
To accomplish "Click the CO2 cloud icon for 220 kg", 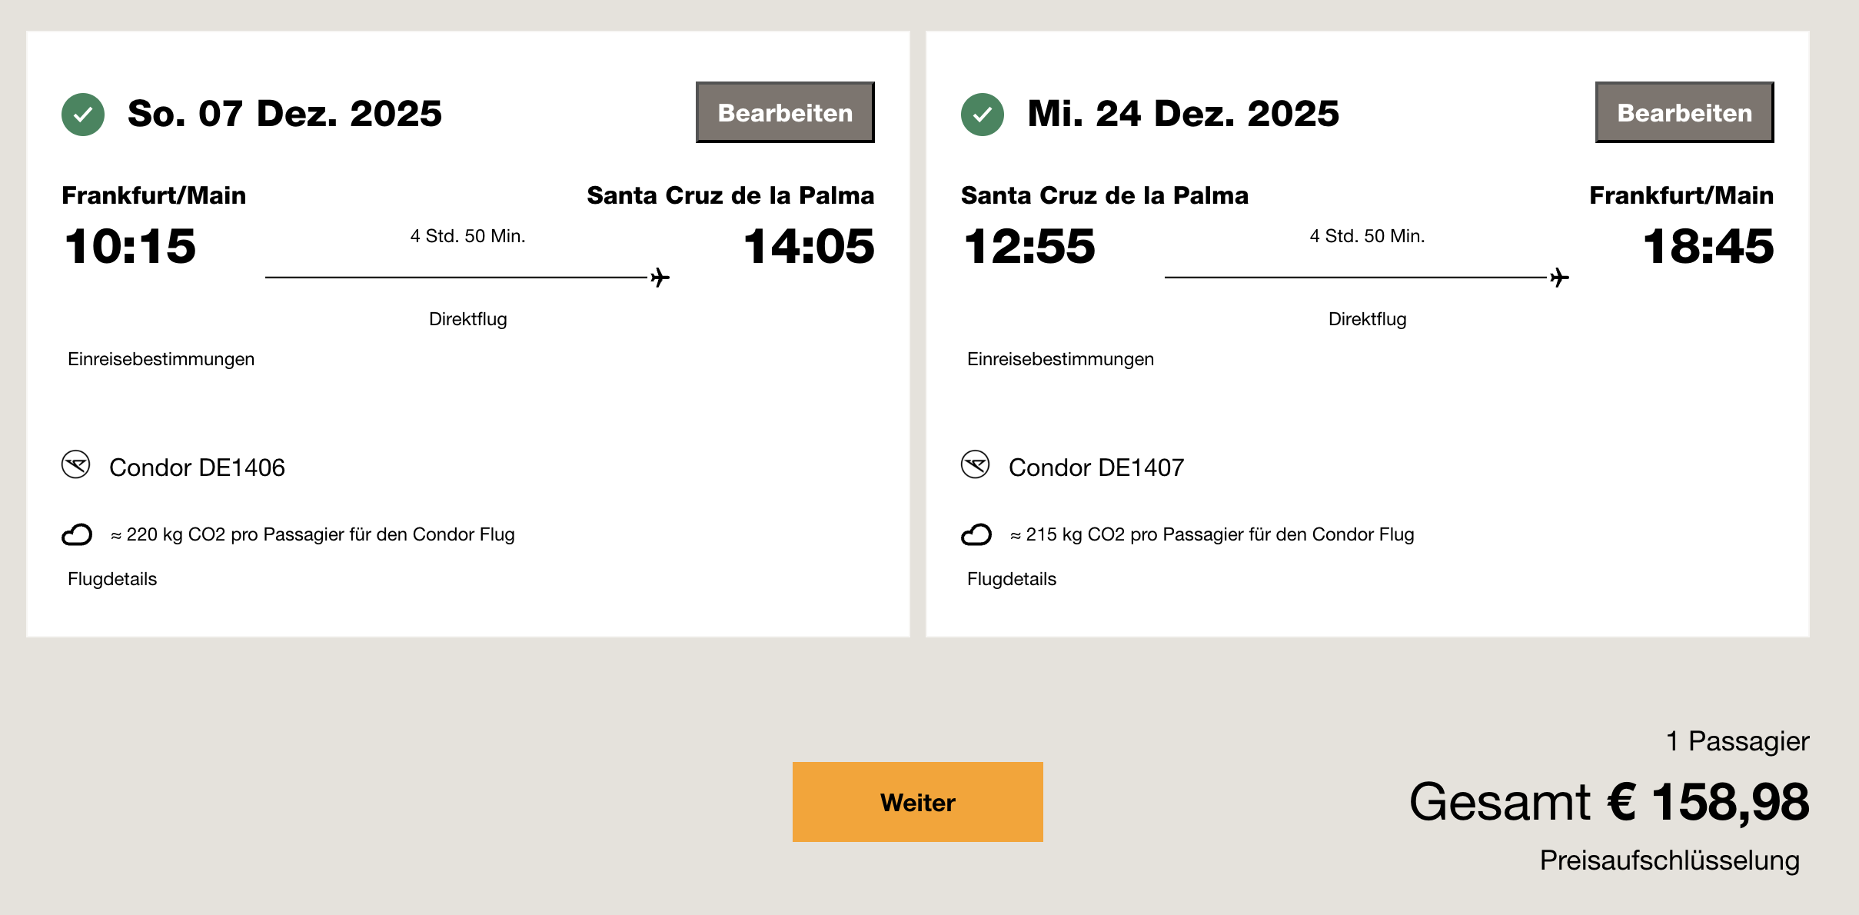I will click(x=77, y=534).
